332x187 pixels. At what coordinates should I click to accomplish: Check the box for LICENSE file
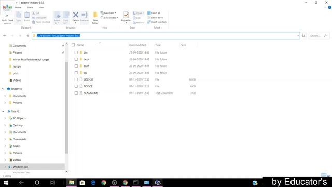click(x=76, y=79)
